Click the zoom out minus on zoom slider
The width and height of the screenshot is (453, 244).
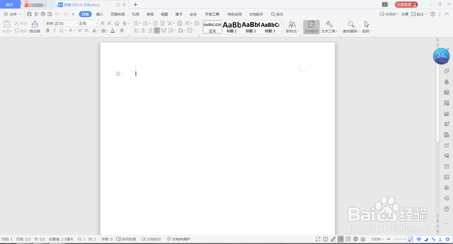coord(389,239)
